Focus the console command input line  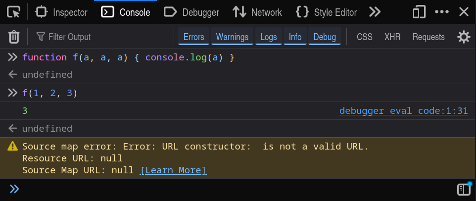point(237,189)
